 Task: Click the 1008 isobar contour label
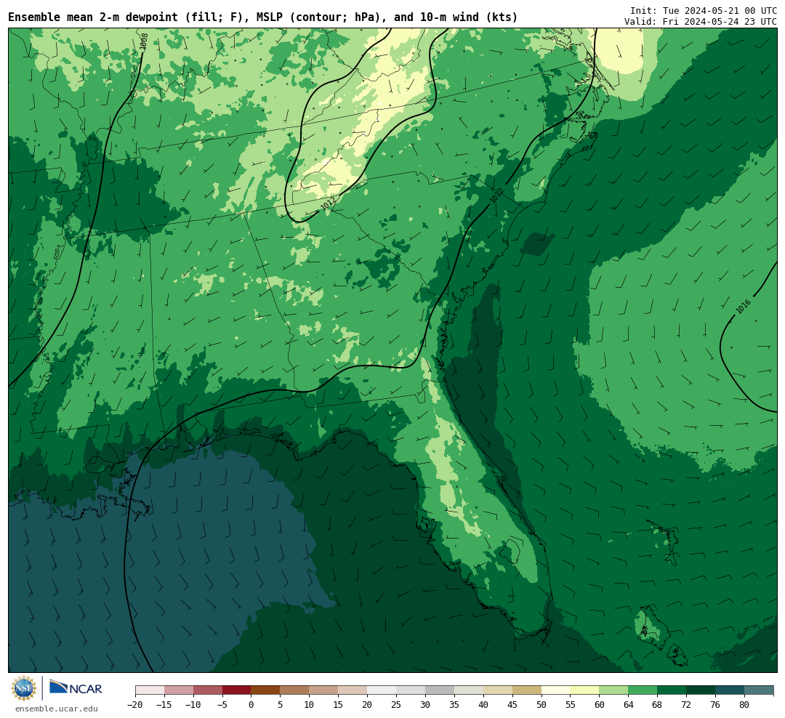point(144,42)
